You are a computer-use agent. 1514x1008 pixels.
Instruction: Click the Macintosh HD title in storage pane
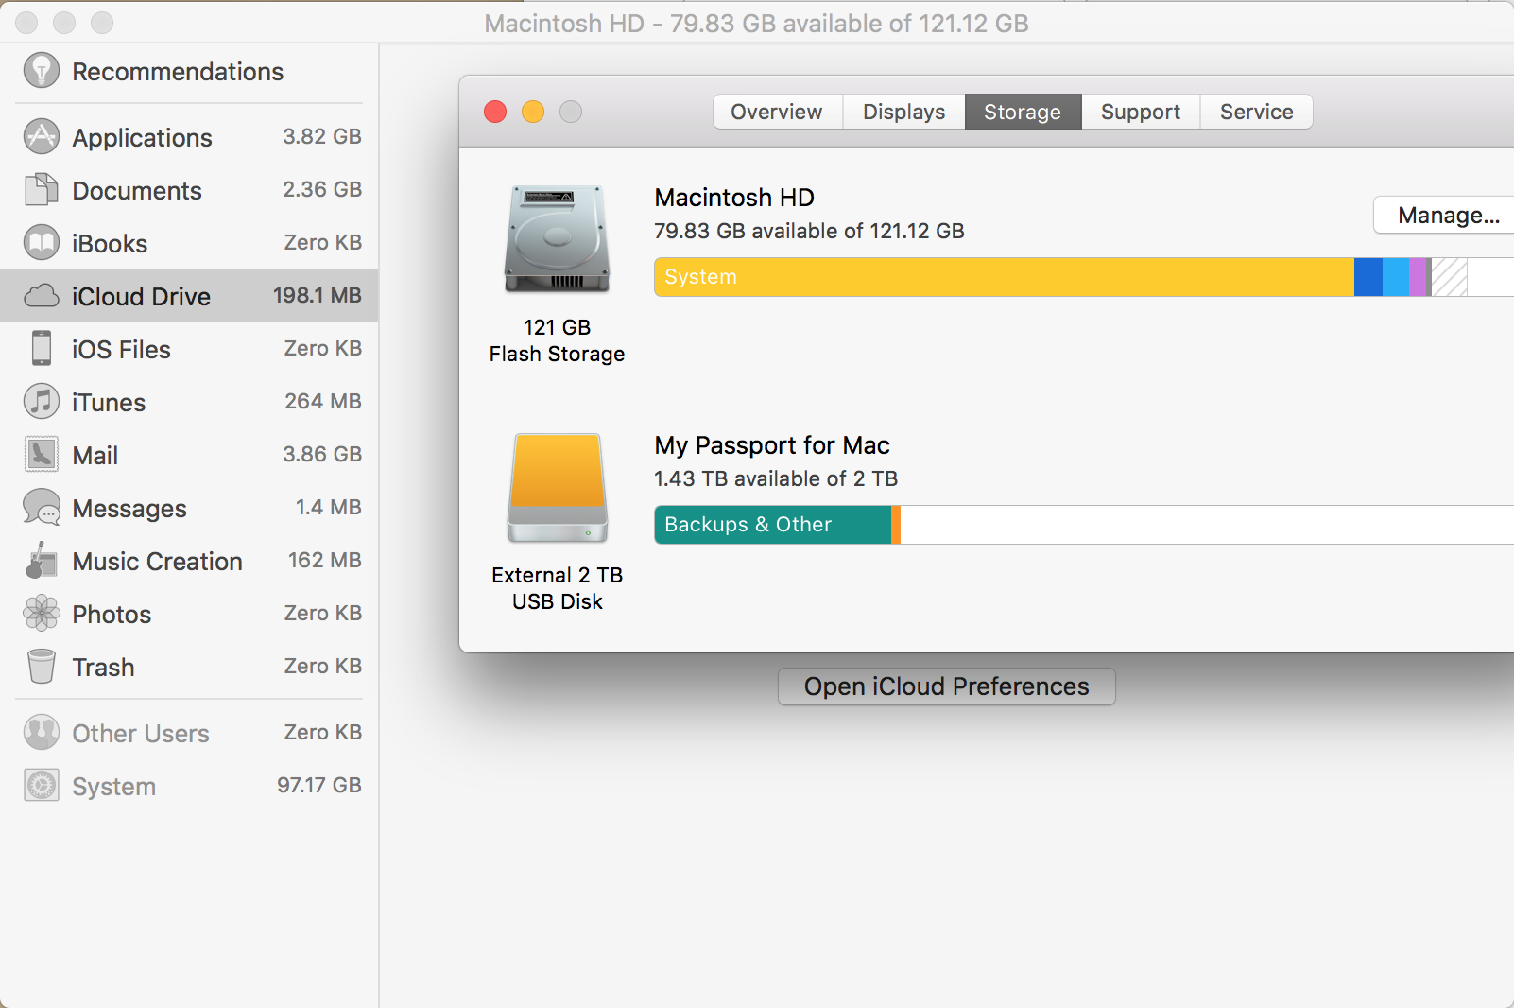tap(734, 198)
